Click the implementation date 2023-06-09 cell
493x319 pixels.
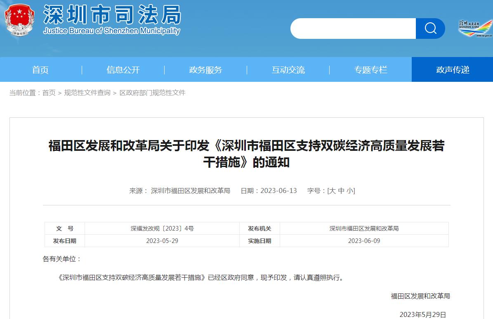(364, 241)
